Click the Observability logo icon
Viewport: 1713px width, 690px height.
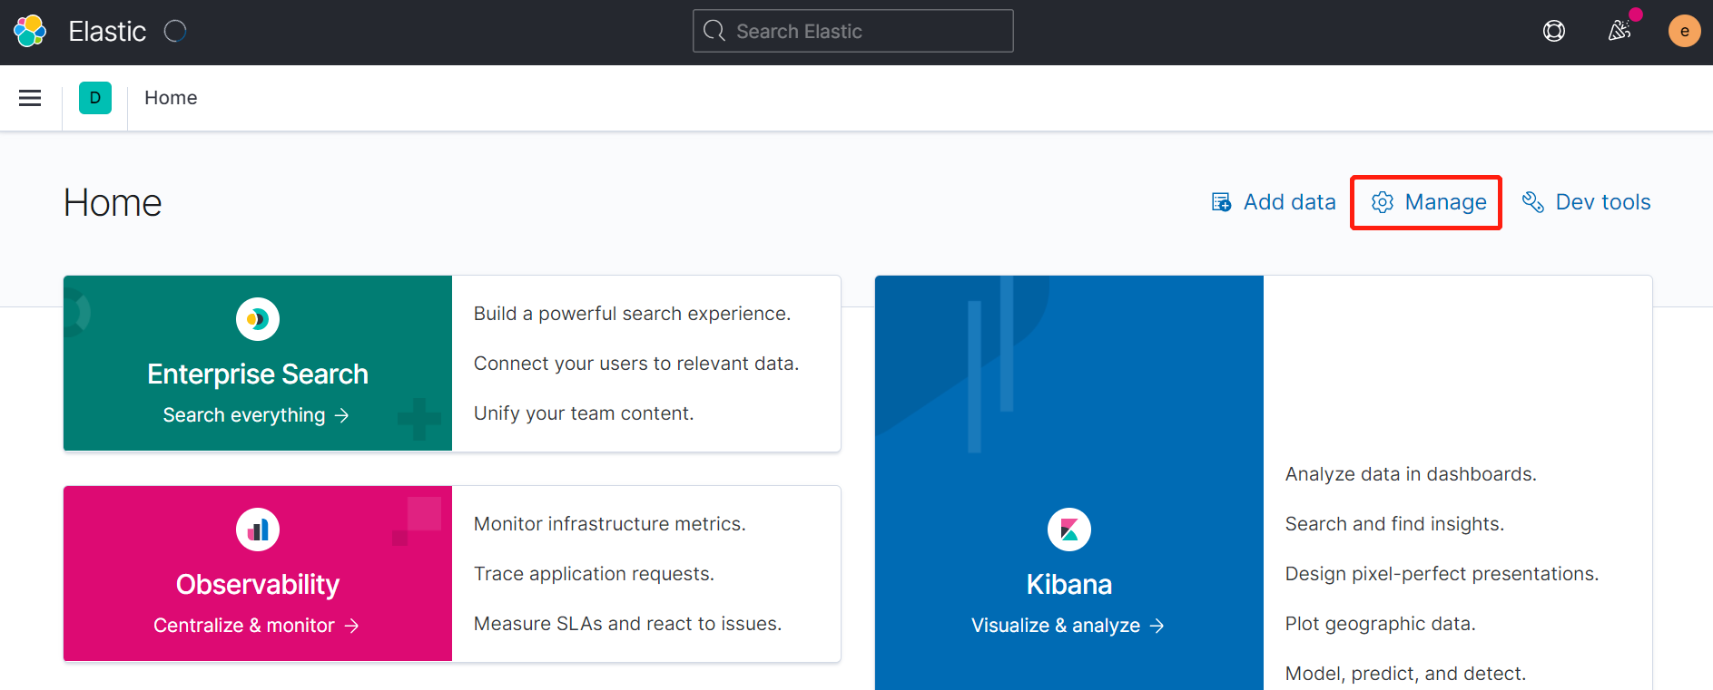(258, 530)
